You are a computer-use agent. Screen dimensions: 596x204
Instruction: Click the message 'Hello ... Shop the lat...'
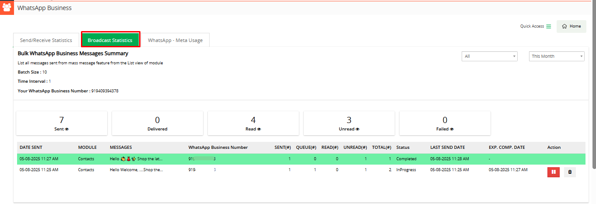point(137,159)
